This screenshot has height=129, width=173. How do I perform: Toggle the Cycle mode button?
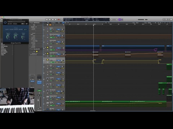[62, 20]
